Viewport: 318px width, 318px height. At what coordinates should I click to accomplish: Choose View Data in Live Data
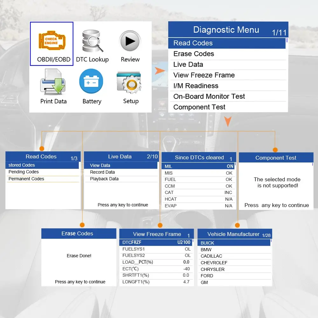point(121,165)
